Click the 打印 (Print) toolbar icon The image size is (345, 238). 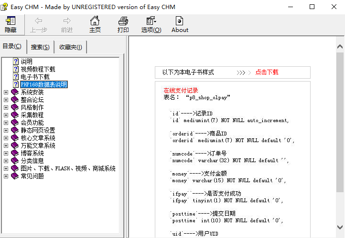pos(123,24)
